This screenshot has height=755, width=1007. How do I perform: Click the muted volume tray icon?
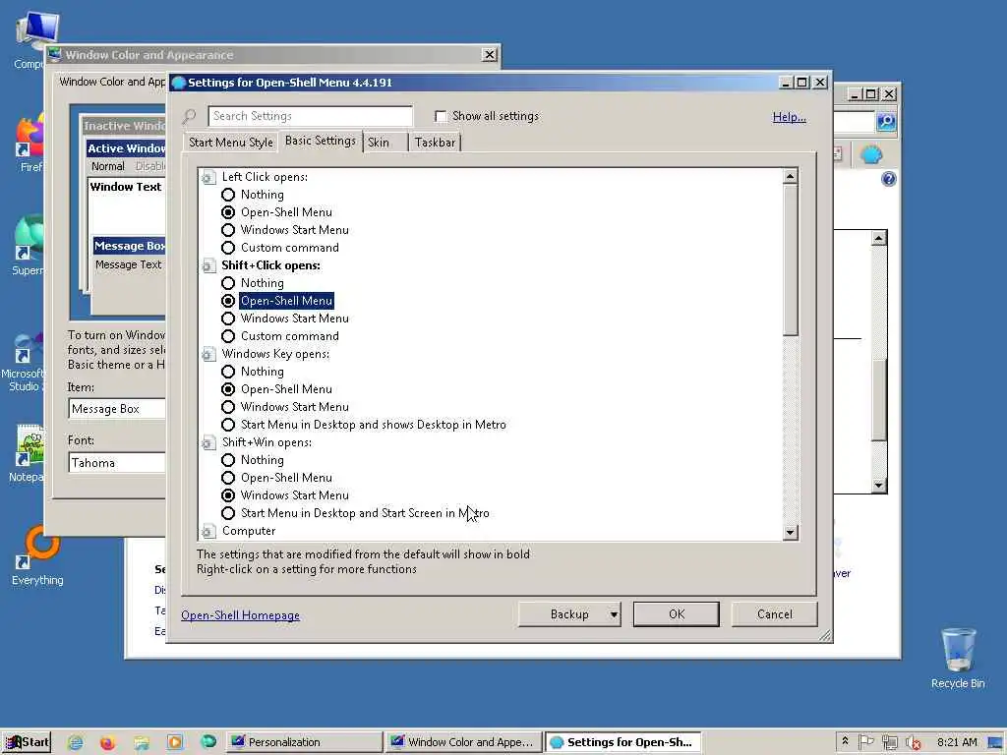pos(913,742)
